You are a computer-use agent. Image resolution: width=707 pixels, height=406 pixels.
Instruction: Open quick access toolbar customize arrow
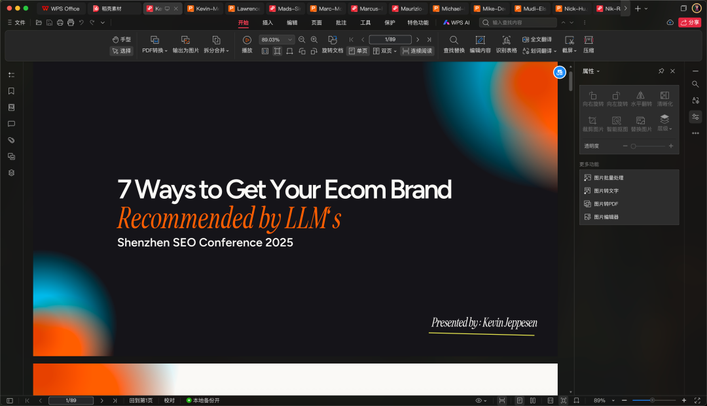(103, 22)
